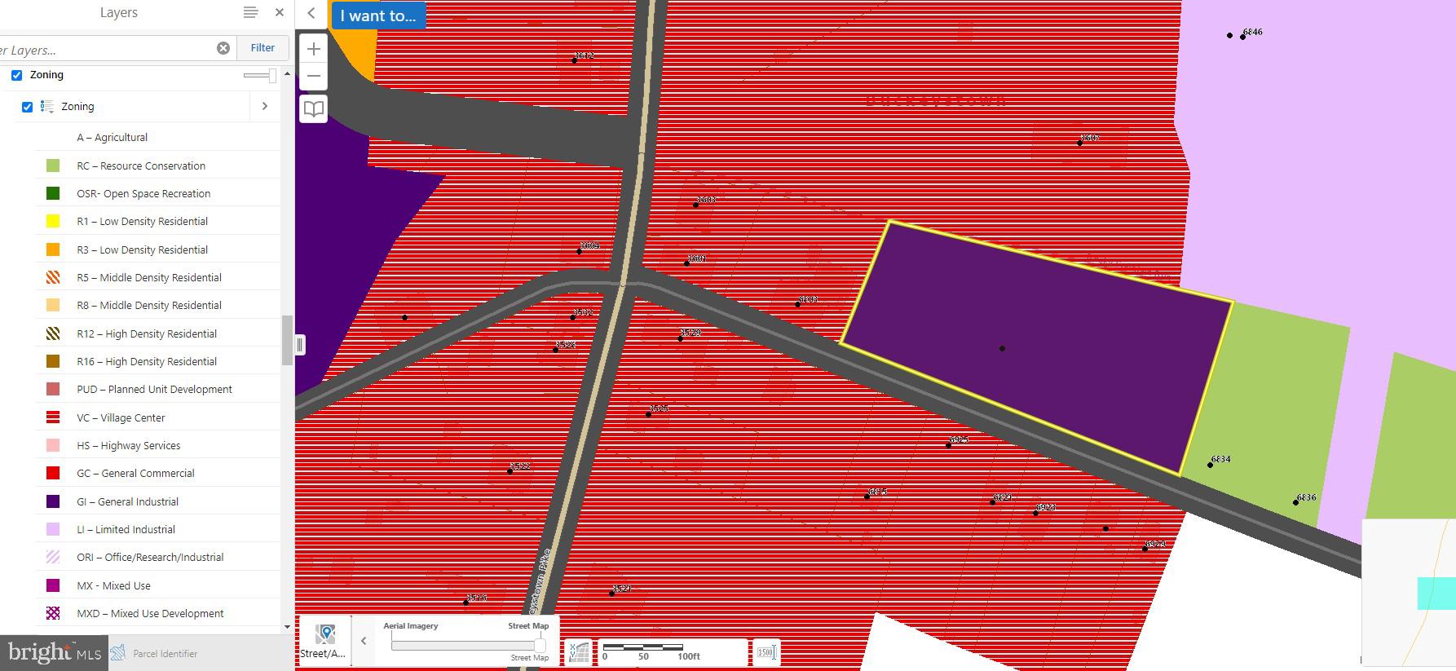Uncheck the Zoning sublayer checkbox

pos(28,107)
